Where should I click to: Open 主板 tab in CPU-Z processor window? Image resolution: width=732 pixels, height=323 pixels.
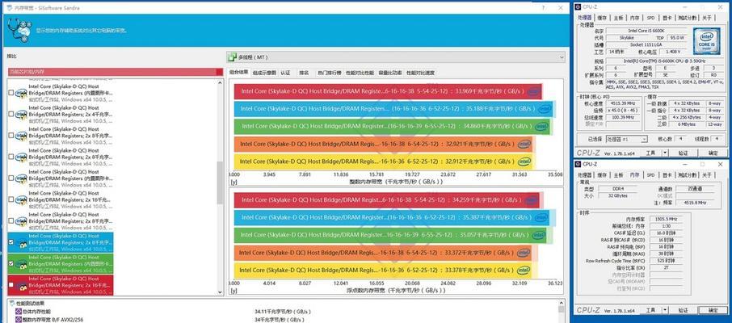tap(618, 18)
